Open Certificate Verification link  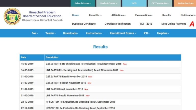pyautogui.click(x=118, y=24)
